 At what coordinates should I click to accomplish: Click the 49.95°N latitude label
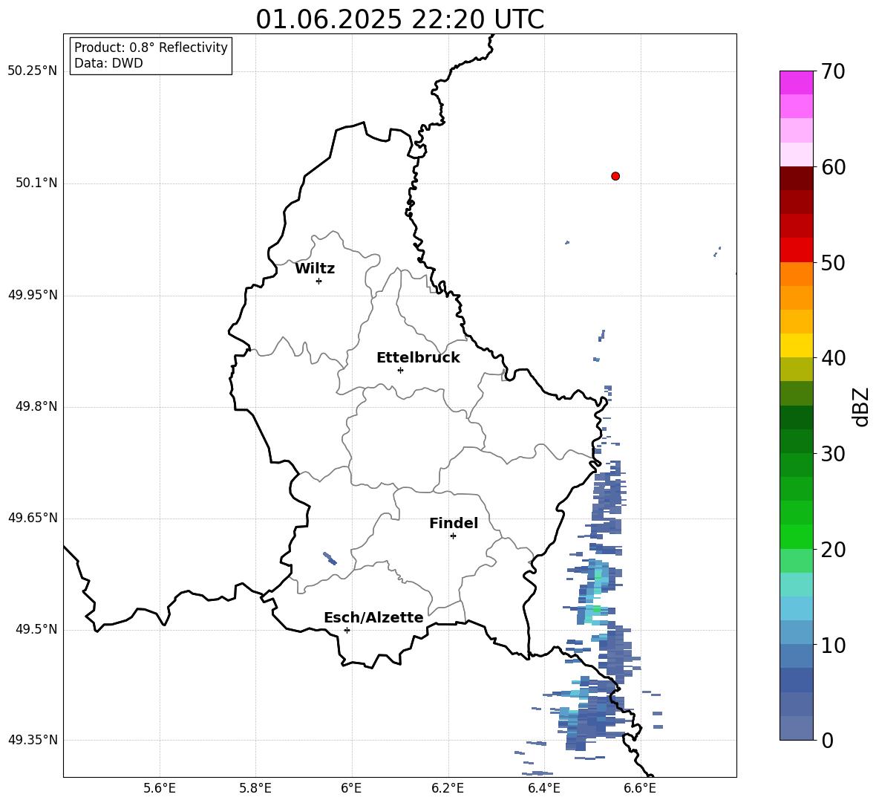(32, 295)
